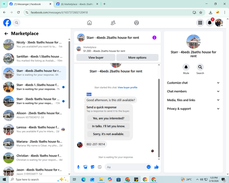Viewport: 229px width, 183px height.
Task: Open the notifications bell with red badge
Action: pos(210,23)
